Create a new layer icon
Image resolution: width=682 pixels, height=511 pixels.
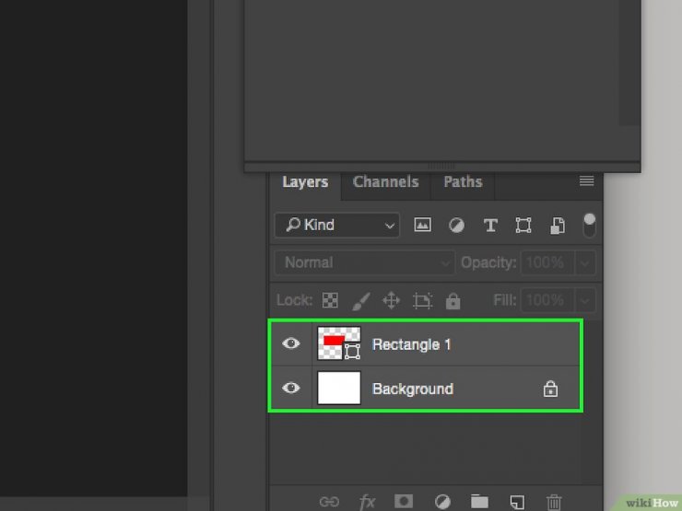pyautogui.click(x=517, y=502)
